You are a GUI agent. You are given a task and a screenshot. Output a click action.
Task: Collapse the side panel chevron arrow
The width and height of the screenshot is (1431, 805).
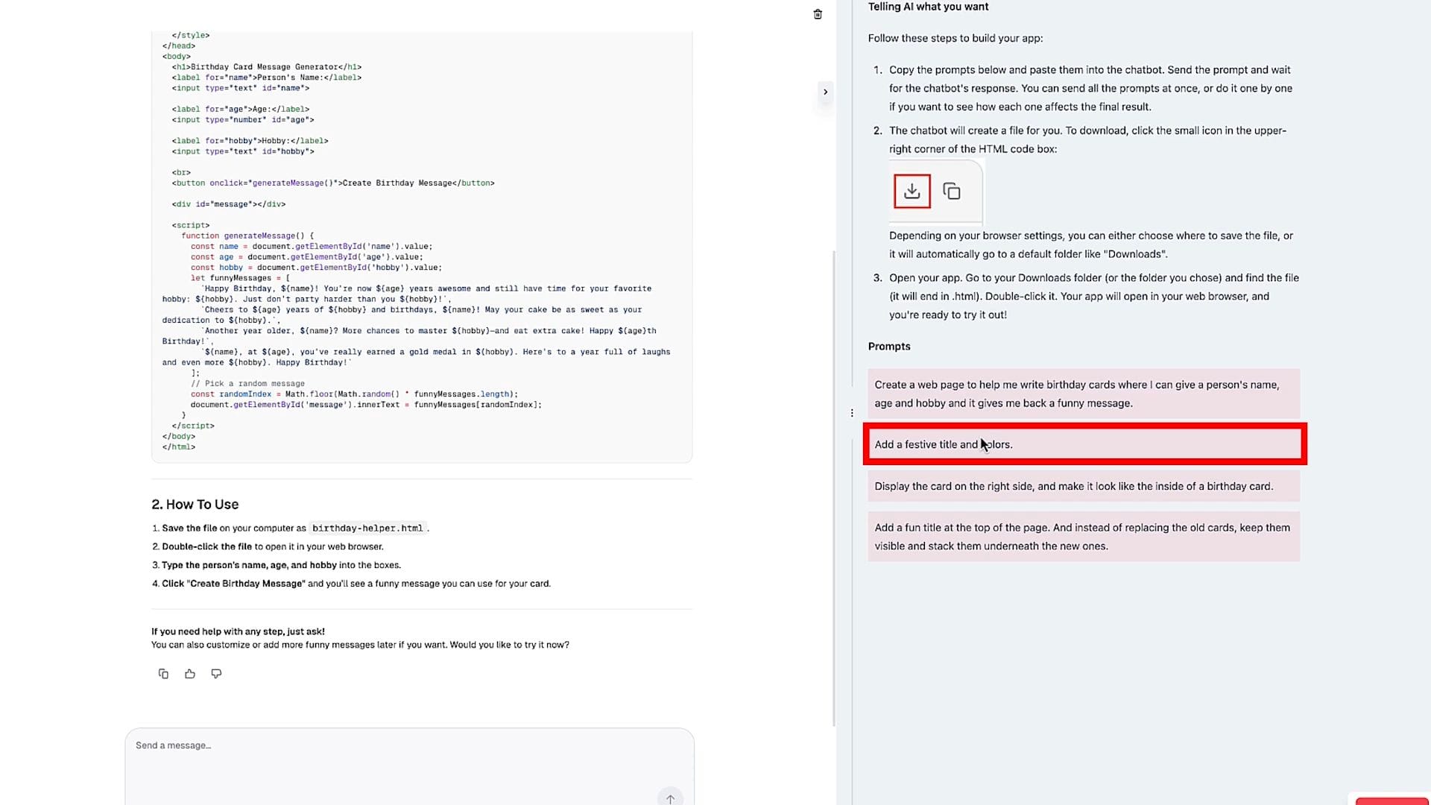click(x=825, y=92)
